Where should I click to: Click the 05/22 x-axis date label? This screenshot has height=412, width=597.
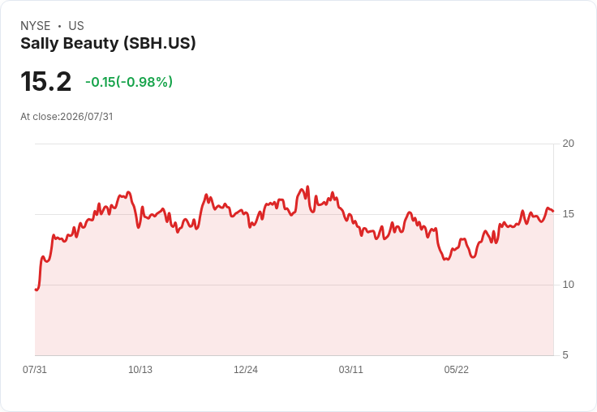(x=456, y=369)
